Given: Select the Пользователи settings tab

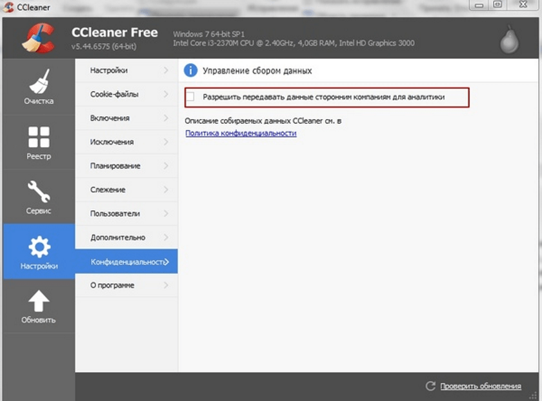Looking at the screenshot, I should coord(115,213).
